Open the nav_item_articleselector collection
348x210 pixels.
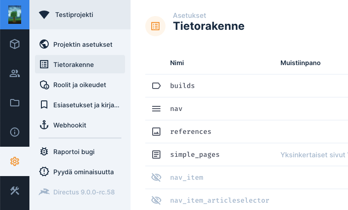click(x=246, y=200)
